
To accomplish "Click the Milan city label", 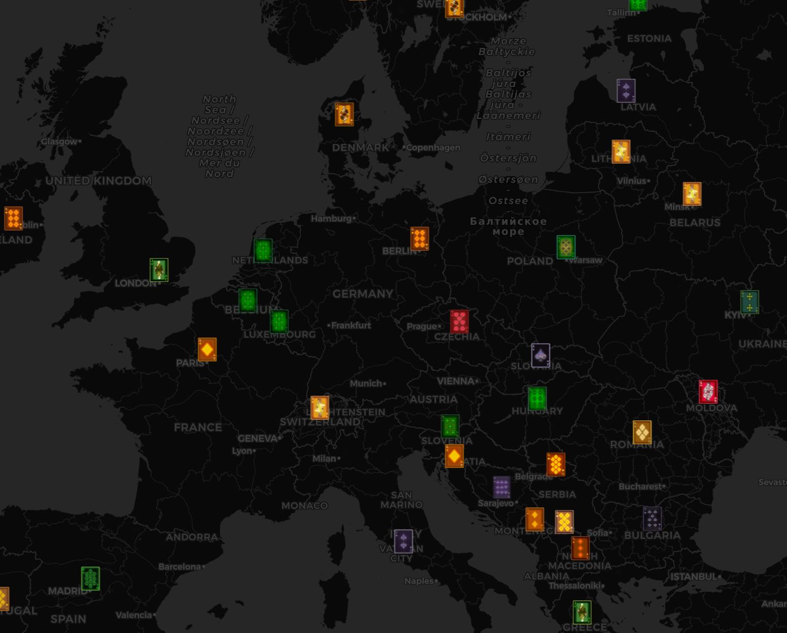I will (x=324, y=459).
